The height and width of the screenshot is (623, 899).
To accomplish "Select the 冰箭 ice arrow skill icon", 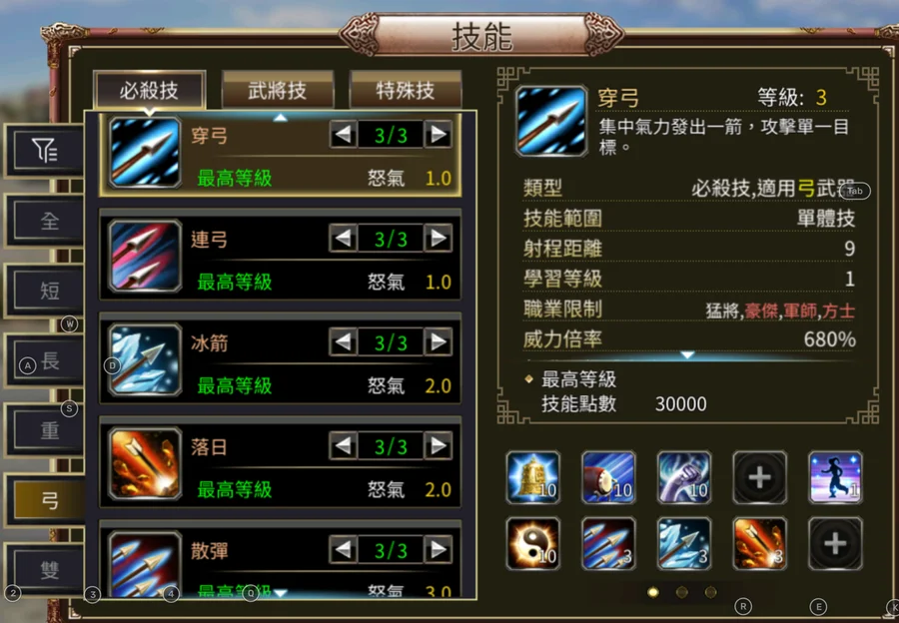I will [x=145, y=359].
